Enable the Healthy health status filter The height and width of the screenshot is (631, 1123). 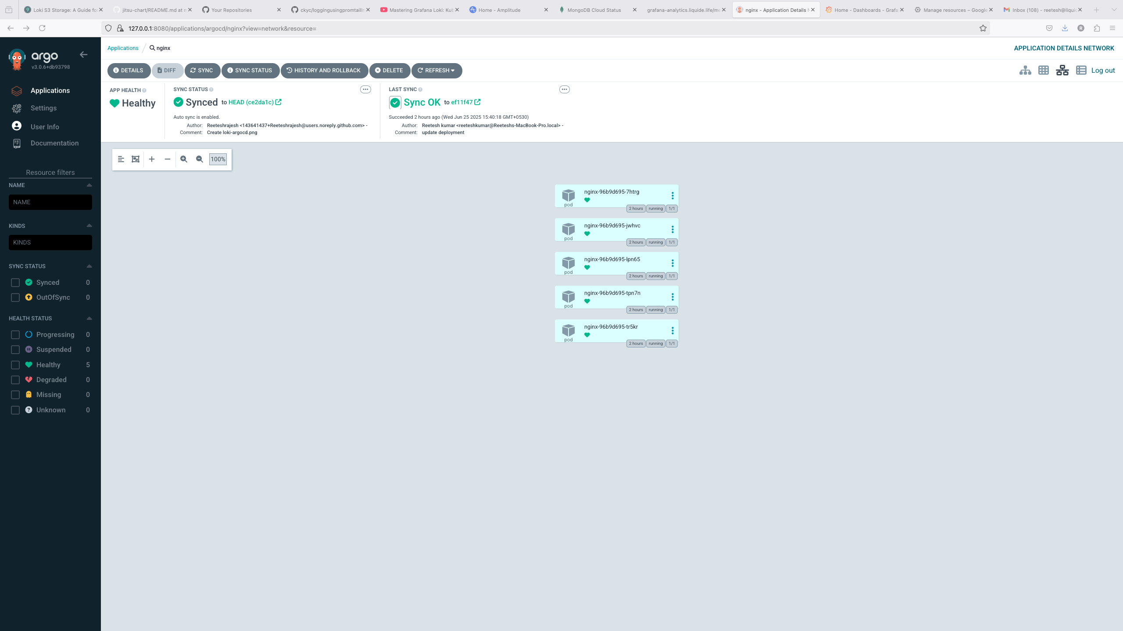tap(15, 365)
